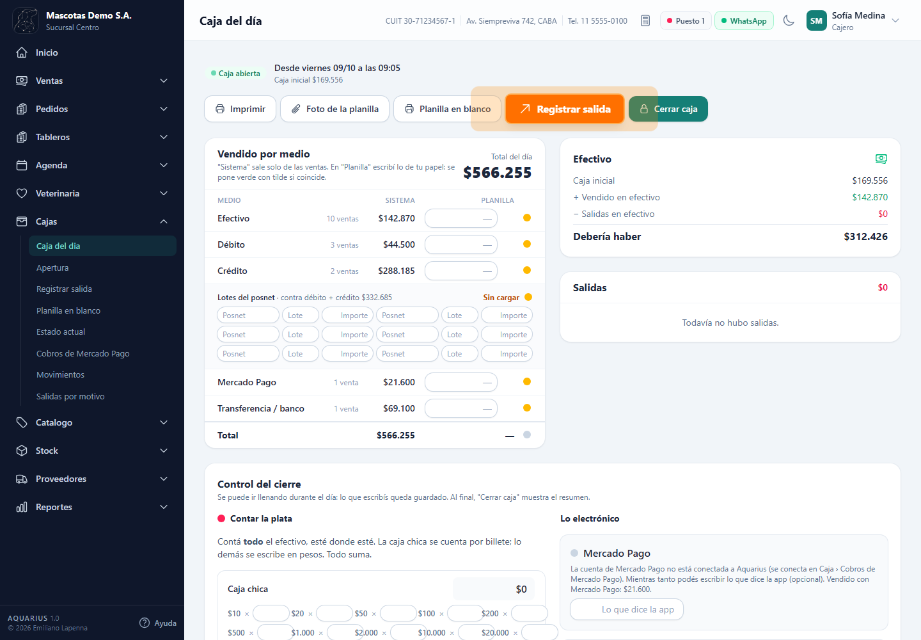The width and height of the screenshot is (921, 640).
Task: Select Salidas por motivo in the sidebar
Action: click(70, 396)
